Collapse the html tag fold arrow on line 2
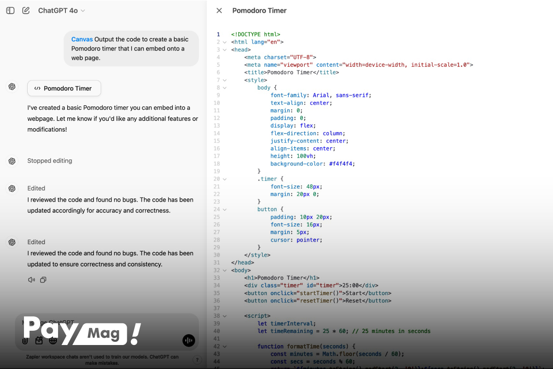Image resolution: width=553 pixels, height=369 pixels. coord(224,42)
